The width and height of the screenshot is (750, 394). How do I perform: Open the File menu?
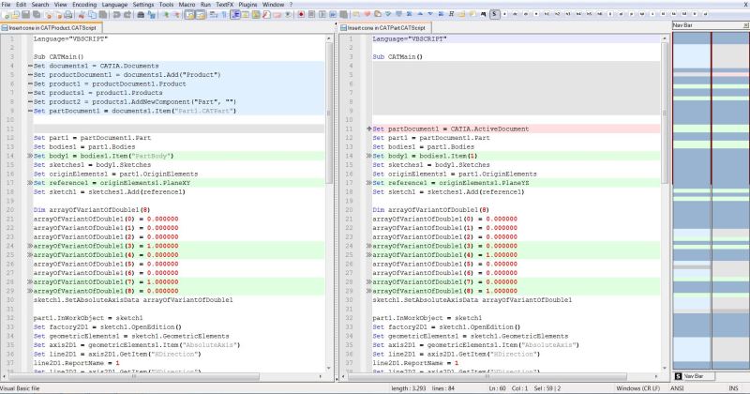[x=6, y=5]
